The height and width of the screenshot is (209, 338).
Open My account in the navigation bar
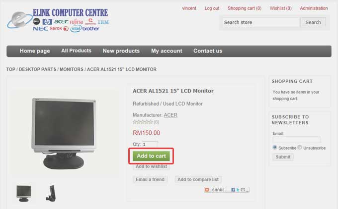(x=167, y=51)
